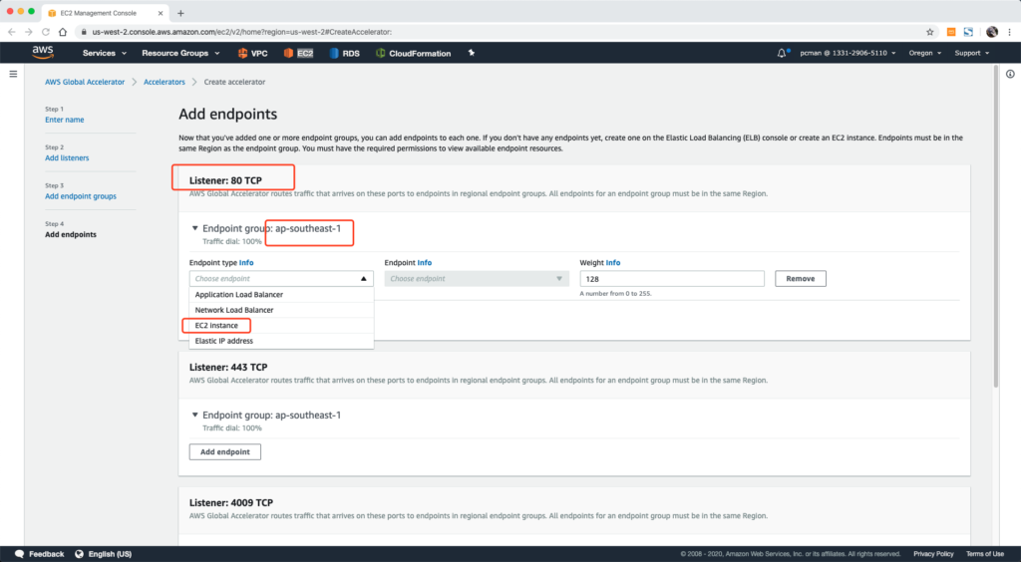
Task: Collapse the port 80 endpoint group section
Action: (195, 228)
